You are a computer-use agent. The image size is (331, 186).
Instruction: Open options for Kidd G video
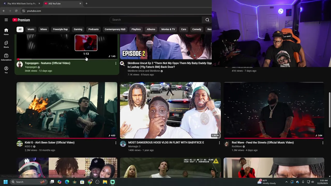tap(116, 143)
